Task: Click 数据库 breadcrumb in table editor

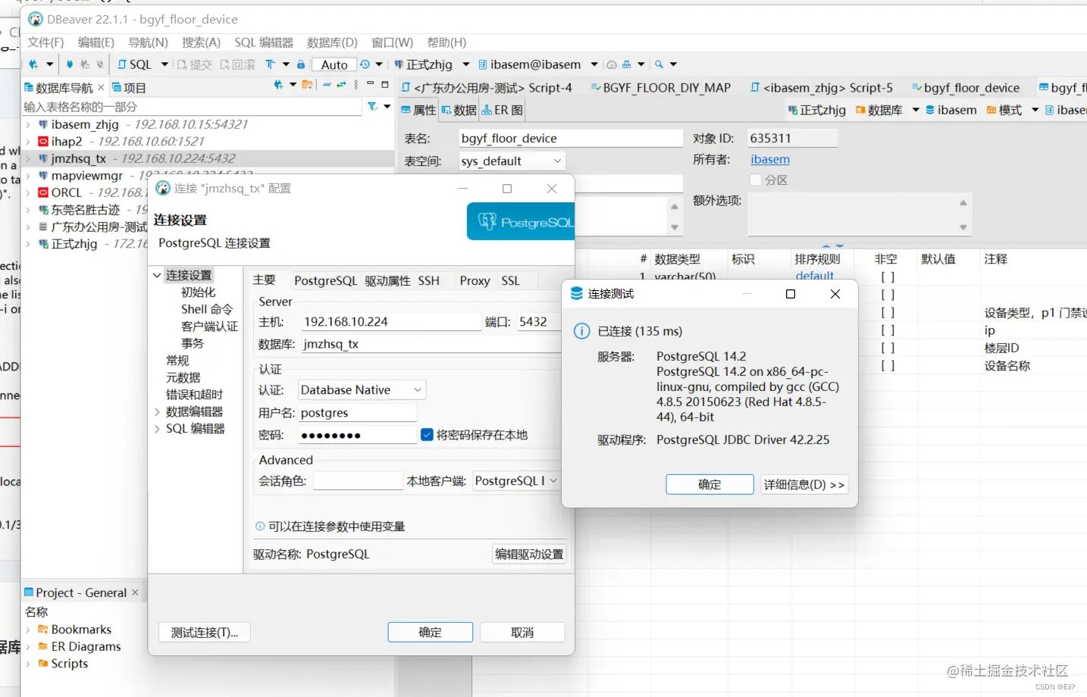Action: [879, 110]
